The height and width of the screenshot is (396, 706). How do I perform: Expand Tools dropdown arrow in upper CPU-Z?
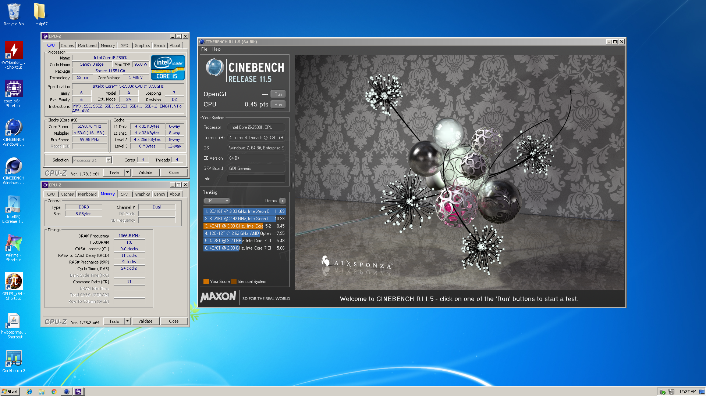click(x=128, y=172)
